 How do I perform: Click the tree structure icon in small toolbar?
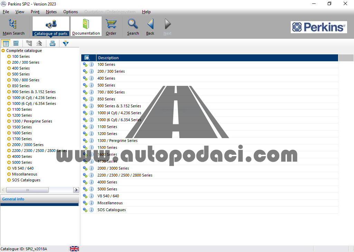point(29,43)
